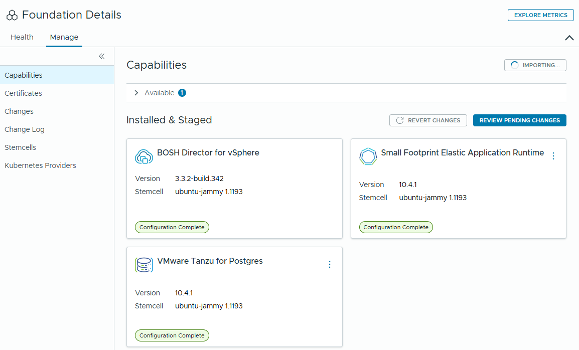Open Small Footprint Runtime three-dot menu

pyautogui.click(x=553, y=156)
